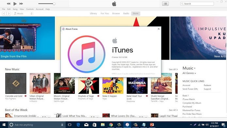The image size is (227, 128).
Task: Expand the All Genres dropdown
Action: pos(189,73)
